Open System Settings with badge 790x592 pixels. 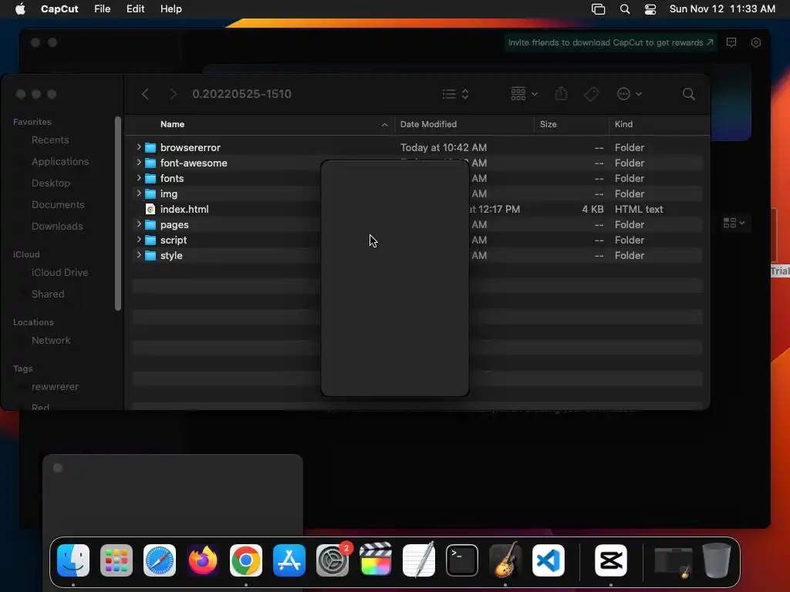(333, 560)
